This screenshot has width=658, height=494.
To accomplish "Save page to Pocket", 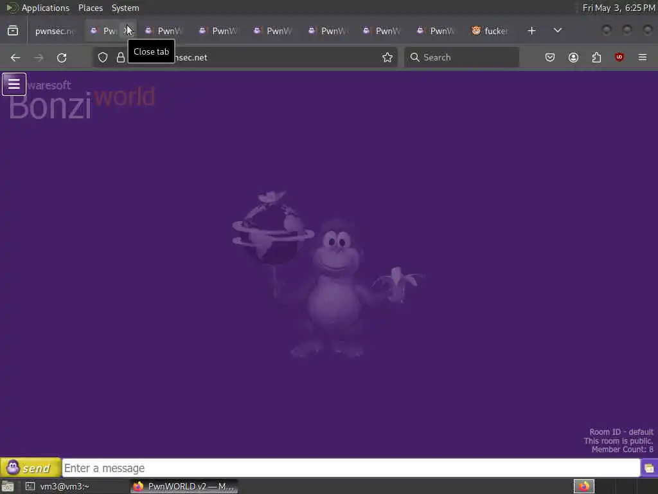I will click(x=550, y=57).
